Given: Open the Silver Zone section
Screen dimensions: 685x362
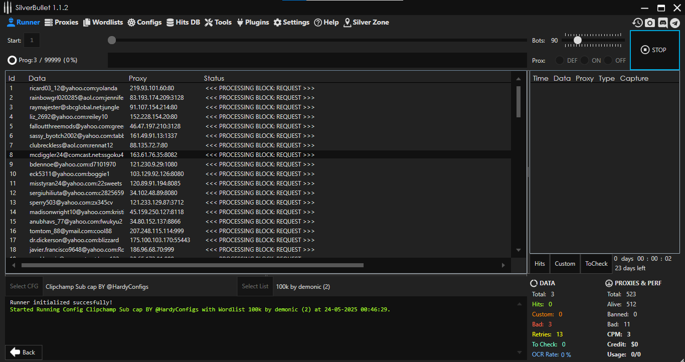Looking at the screenshot, I should click(x=366, y=22).
